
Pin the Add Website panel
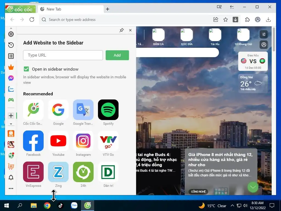tap(122, 30)
